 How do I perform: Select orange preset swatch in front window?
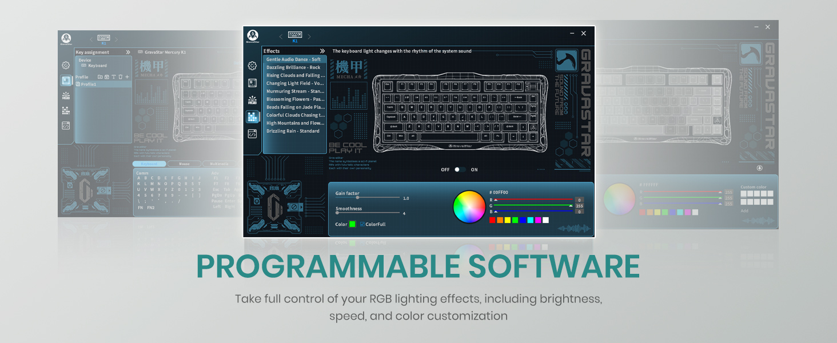(500, 220)
